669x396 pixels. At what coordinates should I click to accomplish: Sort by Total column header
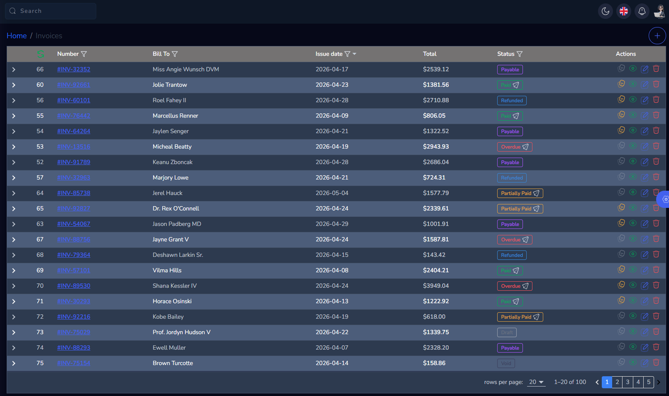429,54
